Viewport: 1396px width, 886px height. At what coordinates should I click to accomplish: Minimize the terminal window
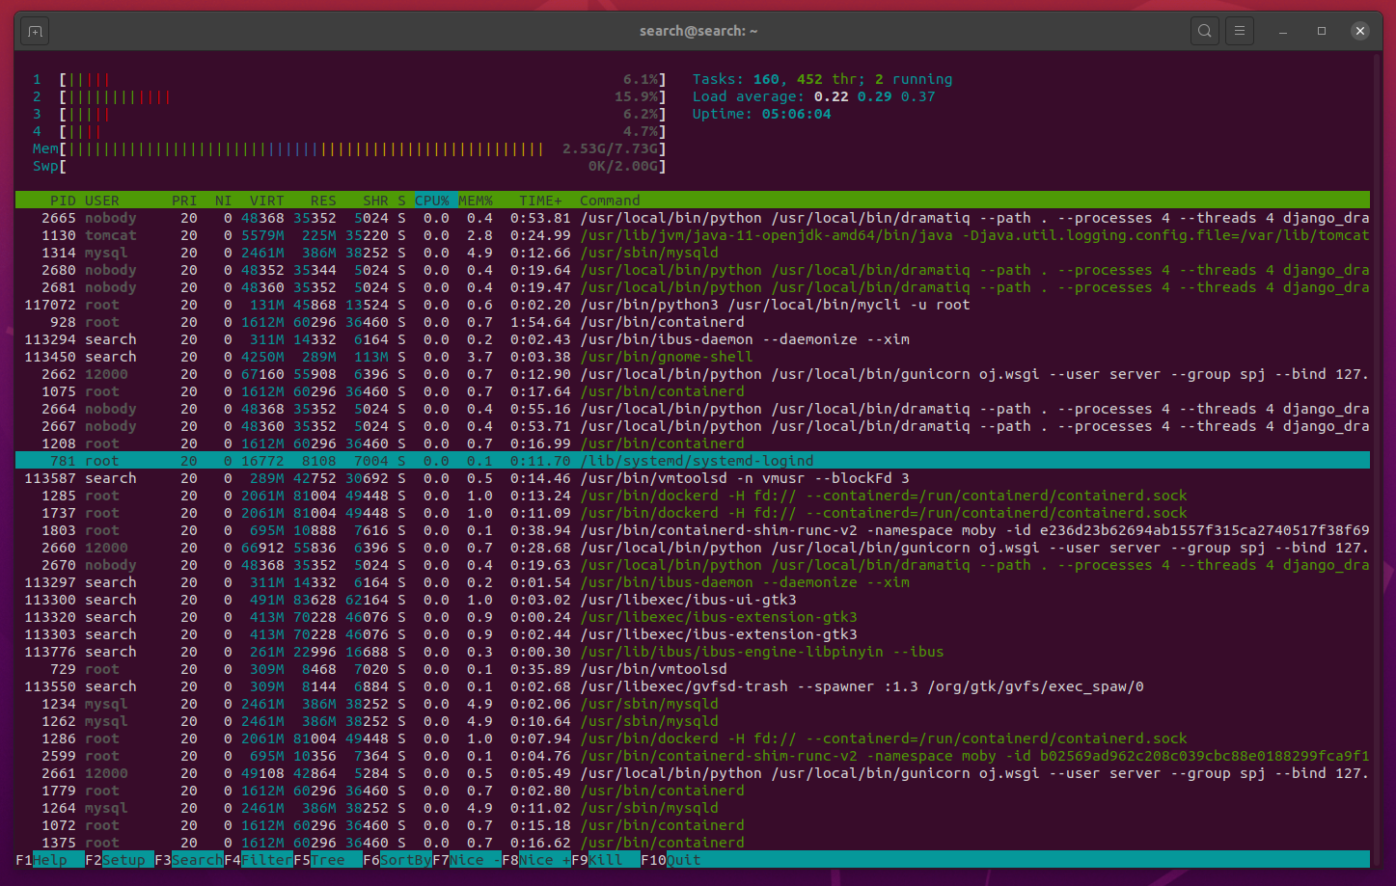[1283, 31]
